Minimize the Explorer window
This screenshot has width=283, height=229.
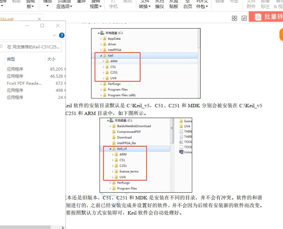tap(27, 26)
